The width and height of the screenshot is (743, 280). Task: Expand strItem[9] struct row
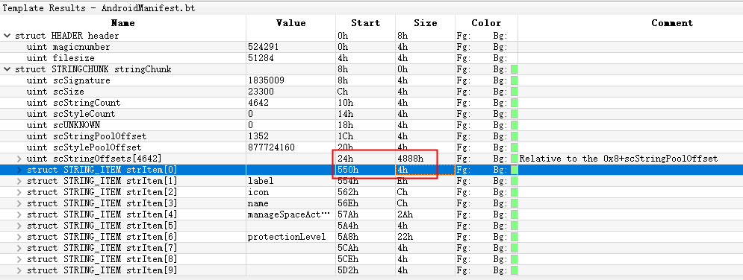point(19,270)
